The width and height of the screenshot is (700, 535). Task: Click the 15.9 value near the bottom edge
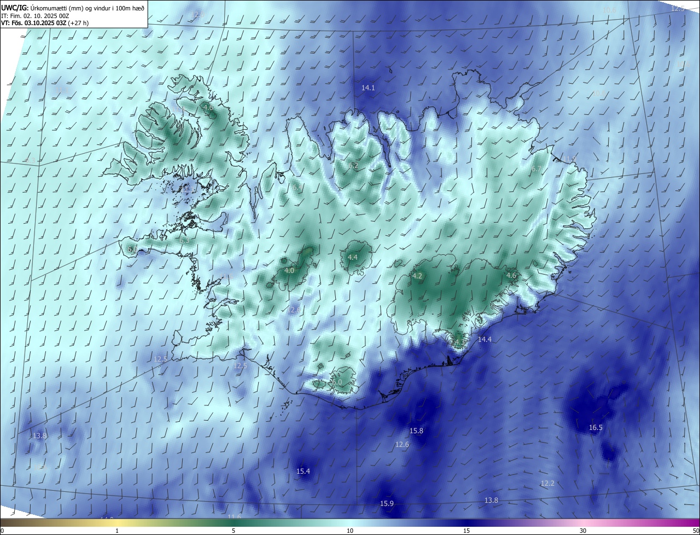387,503
